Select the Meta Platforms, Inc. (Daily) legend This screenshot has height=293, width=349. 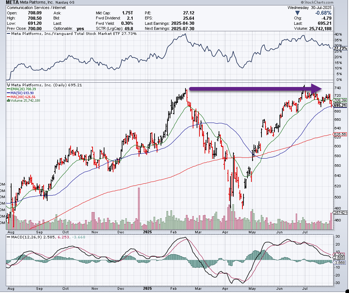tap(46, 85)
